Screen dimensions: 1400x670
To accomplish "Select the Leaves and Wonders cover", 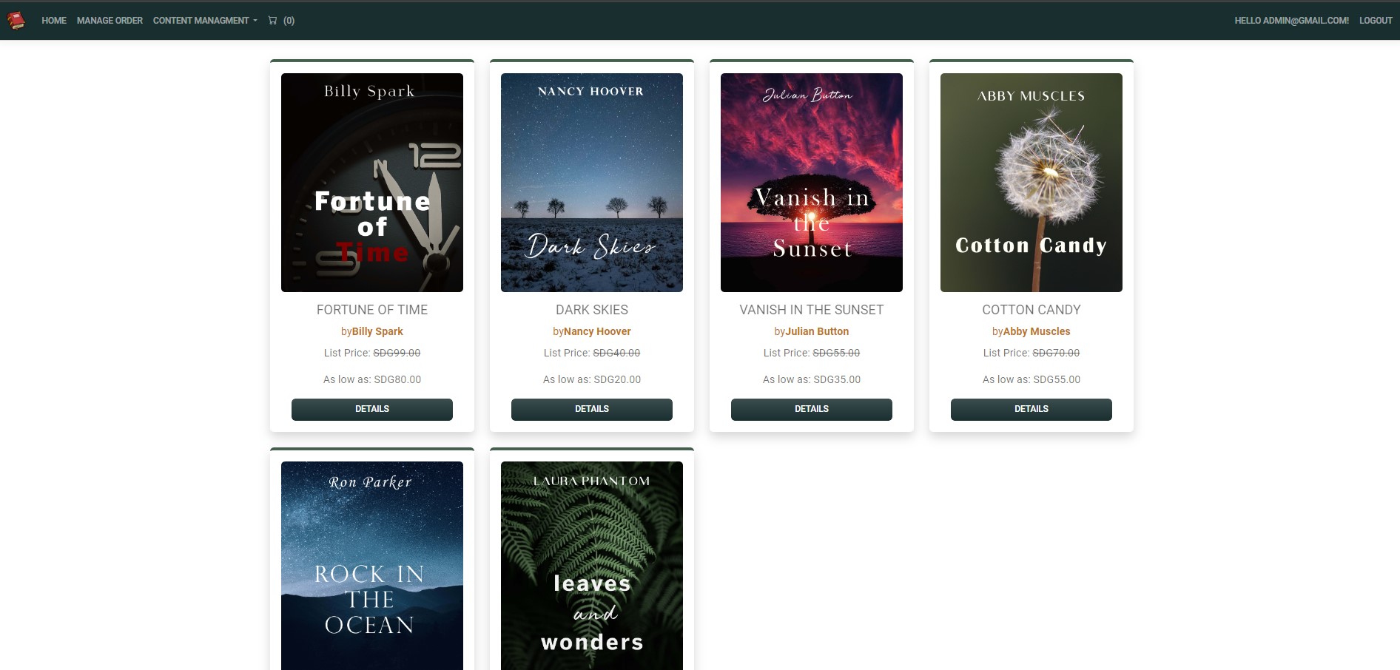I will (591, 566).
